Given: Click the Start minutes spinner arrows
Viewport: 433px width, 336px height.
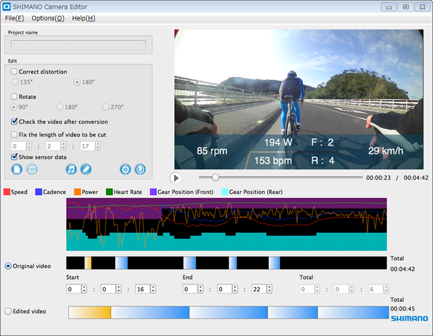Looking at the screenshot, I should (119, 289).
